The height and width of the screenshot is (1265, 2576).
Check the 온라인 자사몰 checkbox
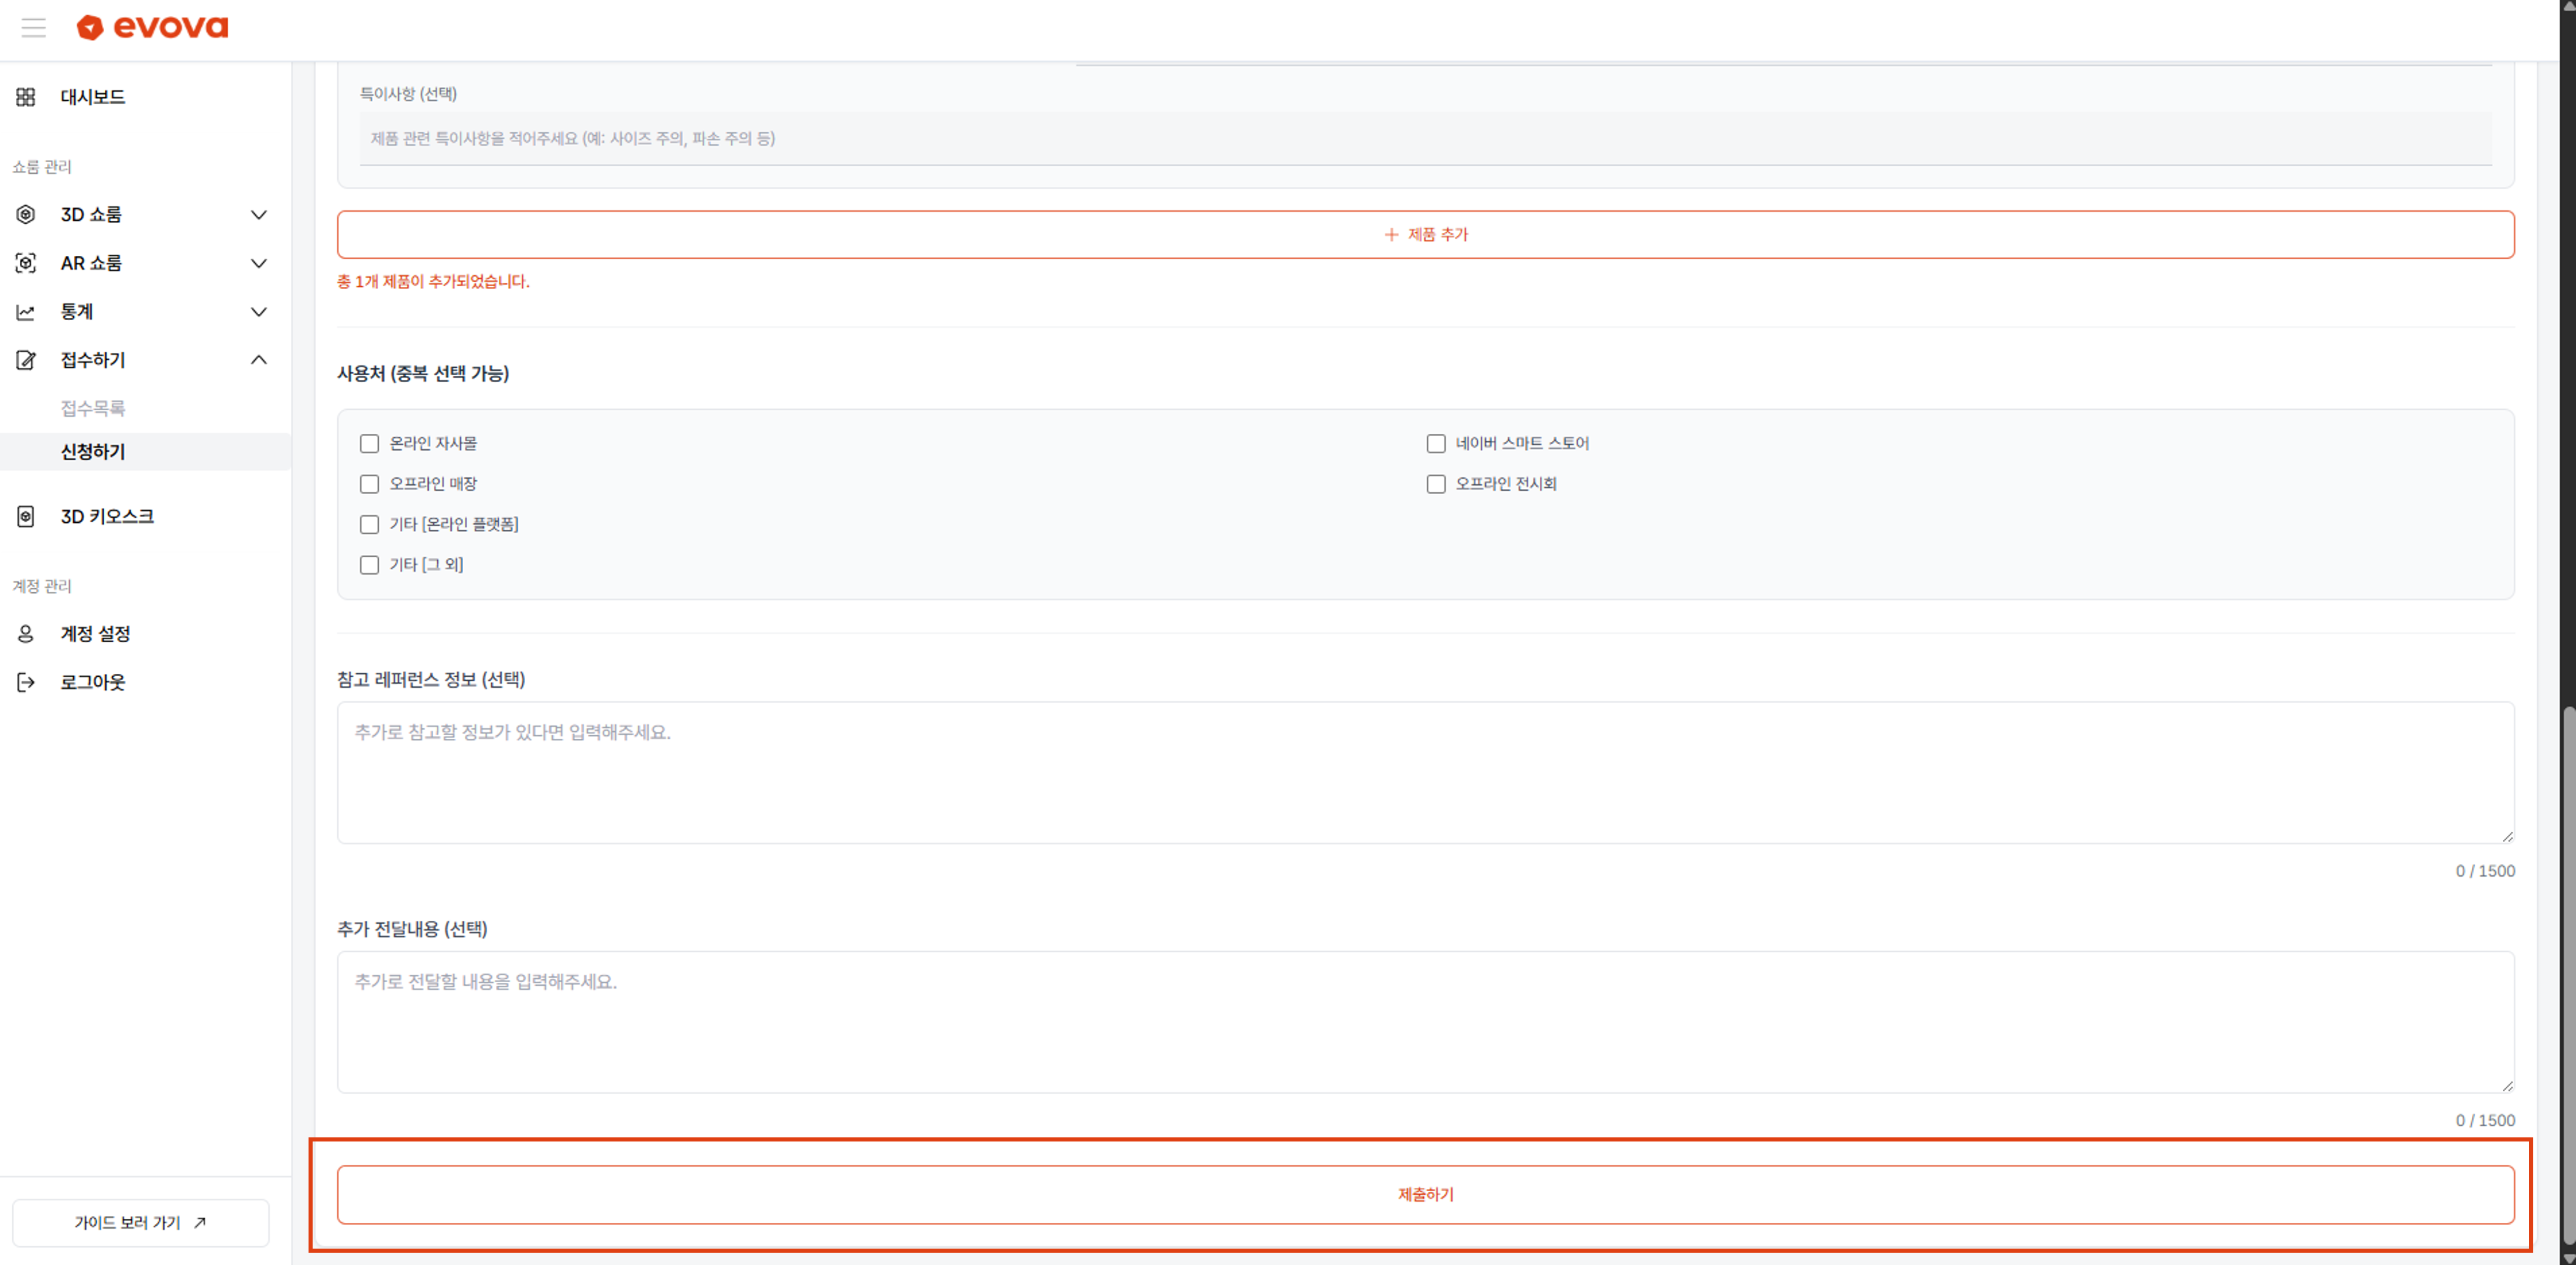point(369,443)
